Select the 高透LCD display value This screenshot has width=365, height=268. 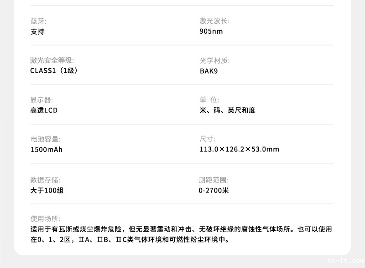click(43, 110)
